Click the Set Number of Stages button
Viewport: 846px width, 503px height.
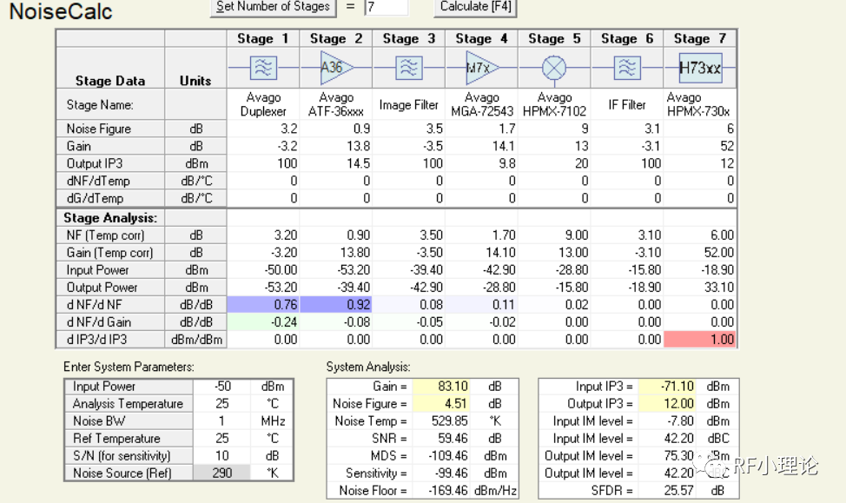(273, 7)
